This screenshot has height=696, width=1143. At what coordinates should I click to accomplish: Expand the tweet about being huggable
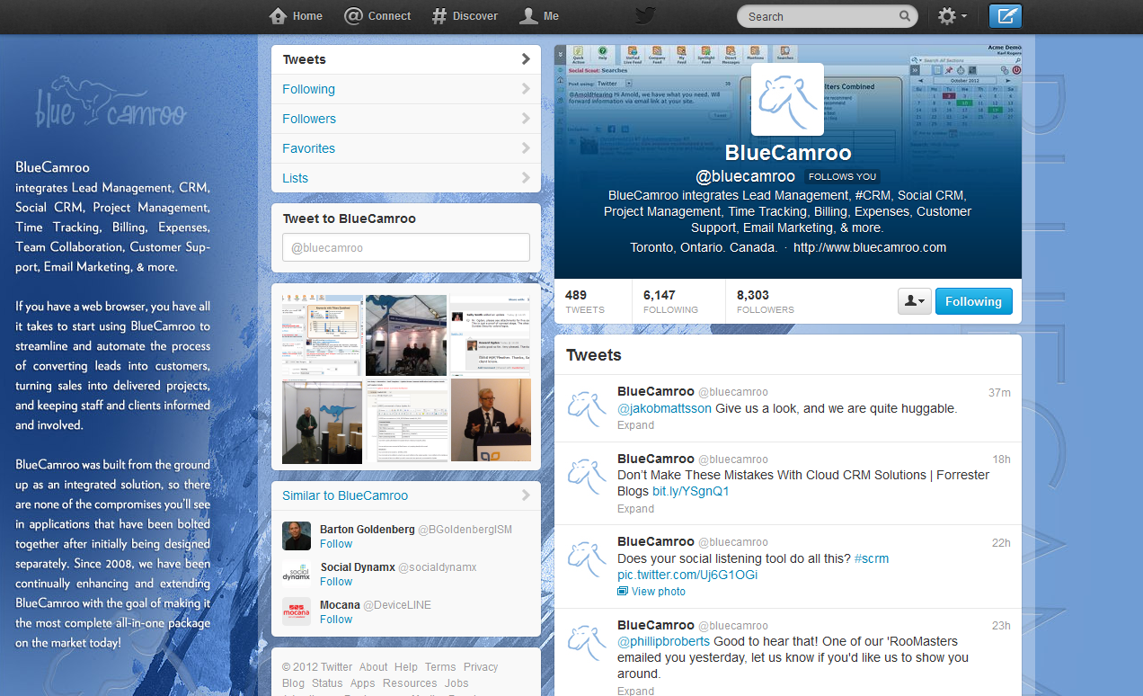[635, 425]
